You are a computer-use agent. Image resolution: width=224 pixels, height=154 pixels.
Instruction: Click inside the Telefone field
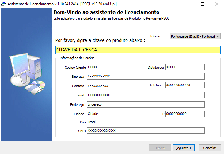185,85
